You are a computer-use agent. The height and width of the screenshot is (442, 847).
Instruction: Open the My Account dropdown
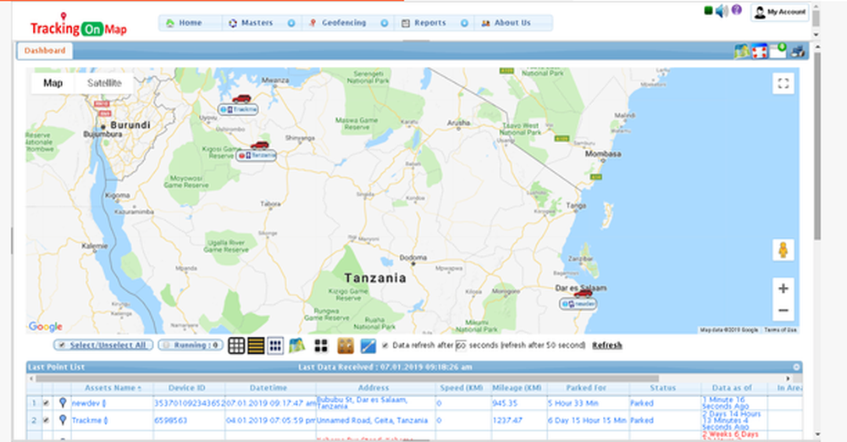click(779, 12)
